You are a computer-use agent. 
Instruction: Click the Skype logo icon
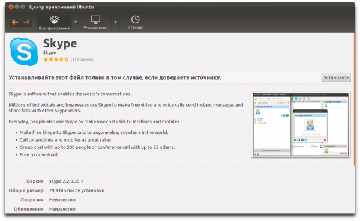tap(24, 52)
